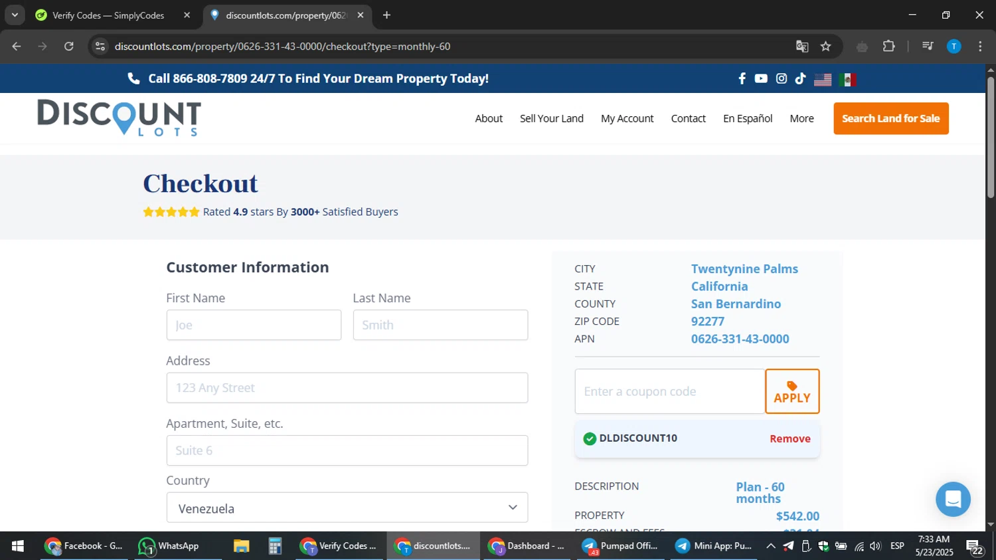The image size is (996, 560).
Task: Focus the Address input field
Action: coord(347,387)
